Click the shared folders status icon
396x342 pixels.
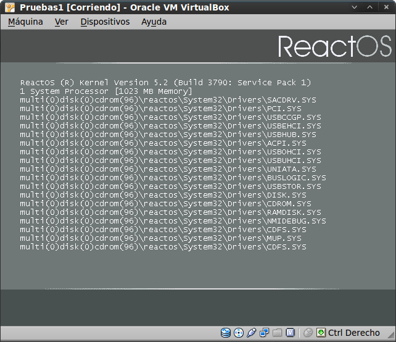tap(277, 333)
